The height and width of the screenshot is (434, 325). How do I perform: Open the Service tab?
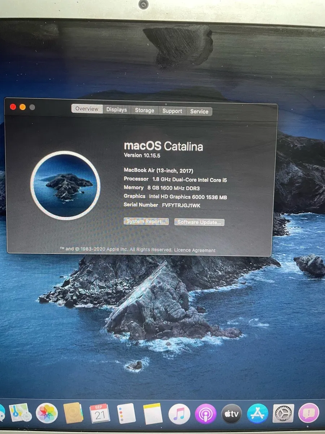pos(199,111)
